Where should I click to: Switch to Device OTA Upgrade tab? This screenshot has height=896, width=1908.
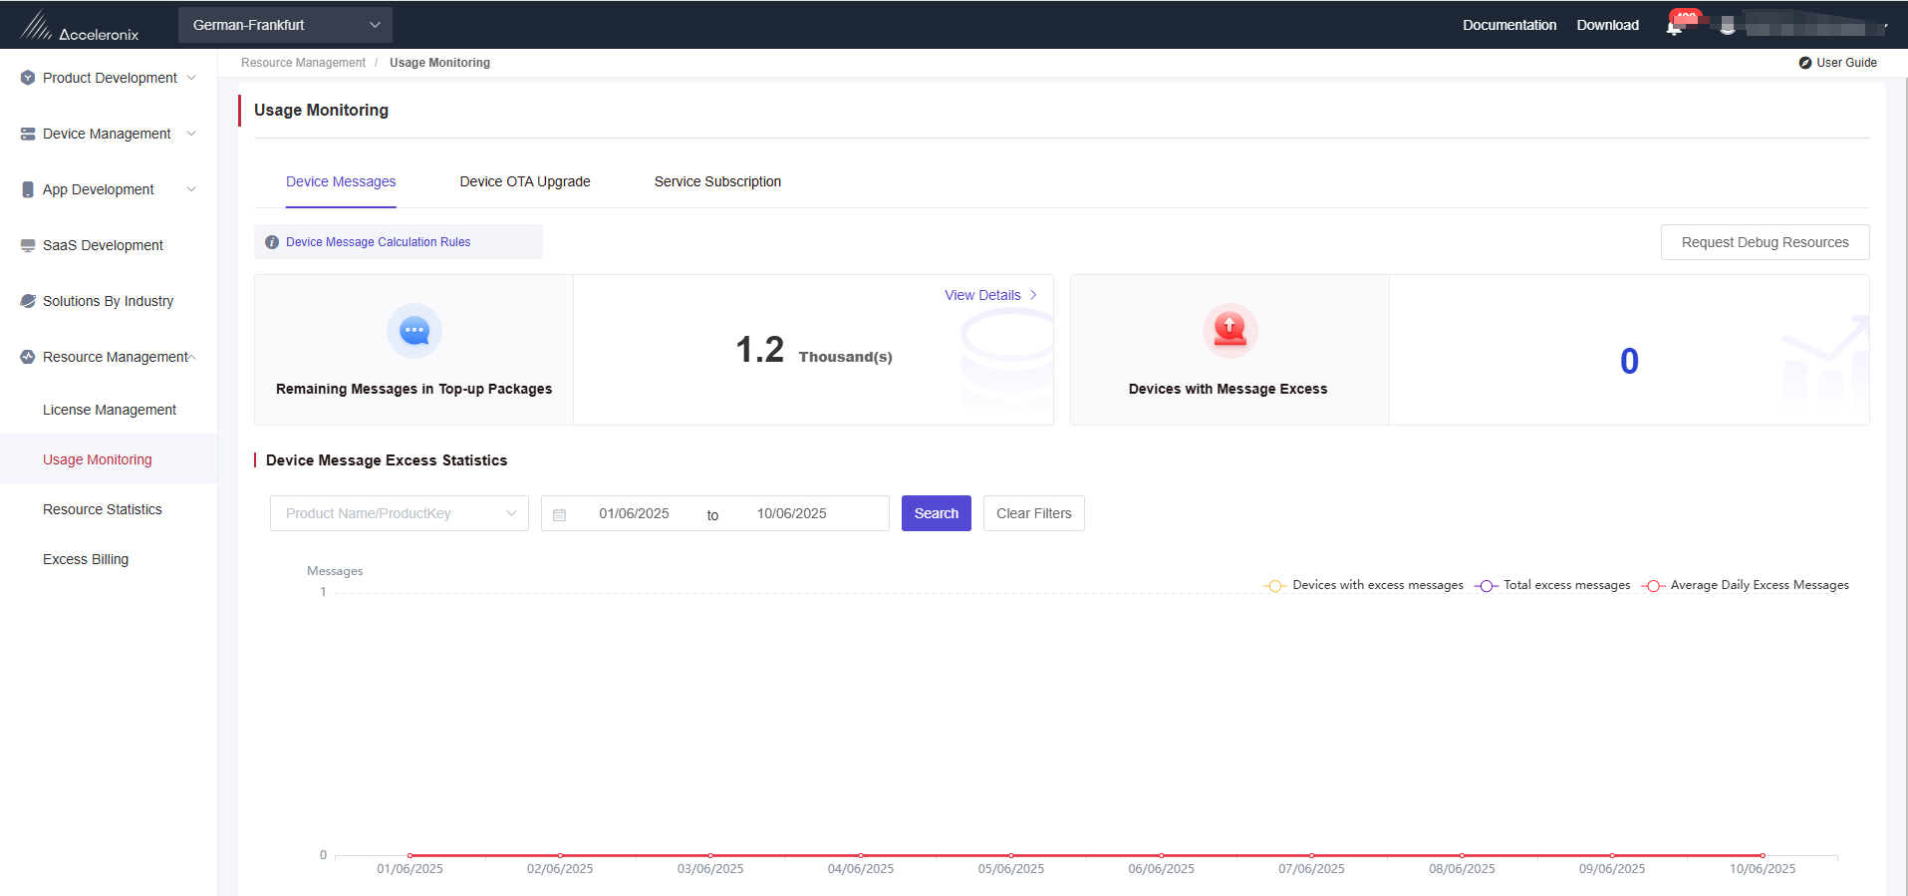(x=525, y=181)
